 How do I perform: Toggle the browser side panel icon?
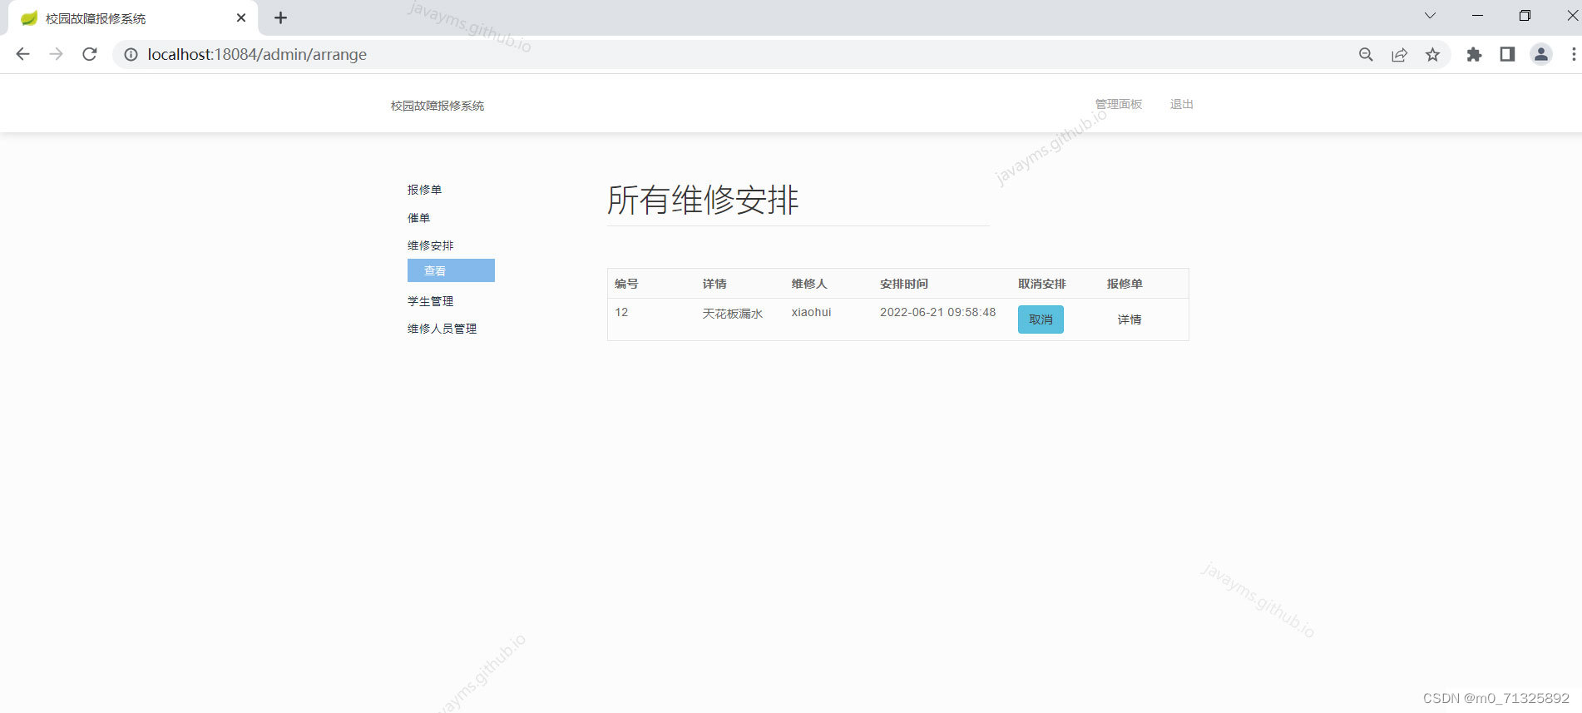pos(1507,54)
